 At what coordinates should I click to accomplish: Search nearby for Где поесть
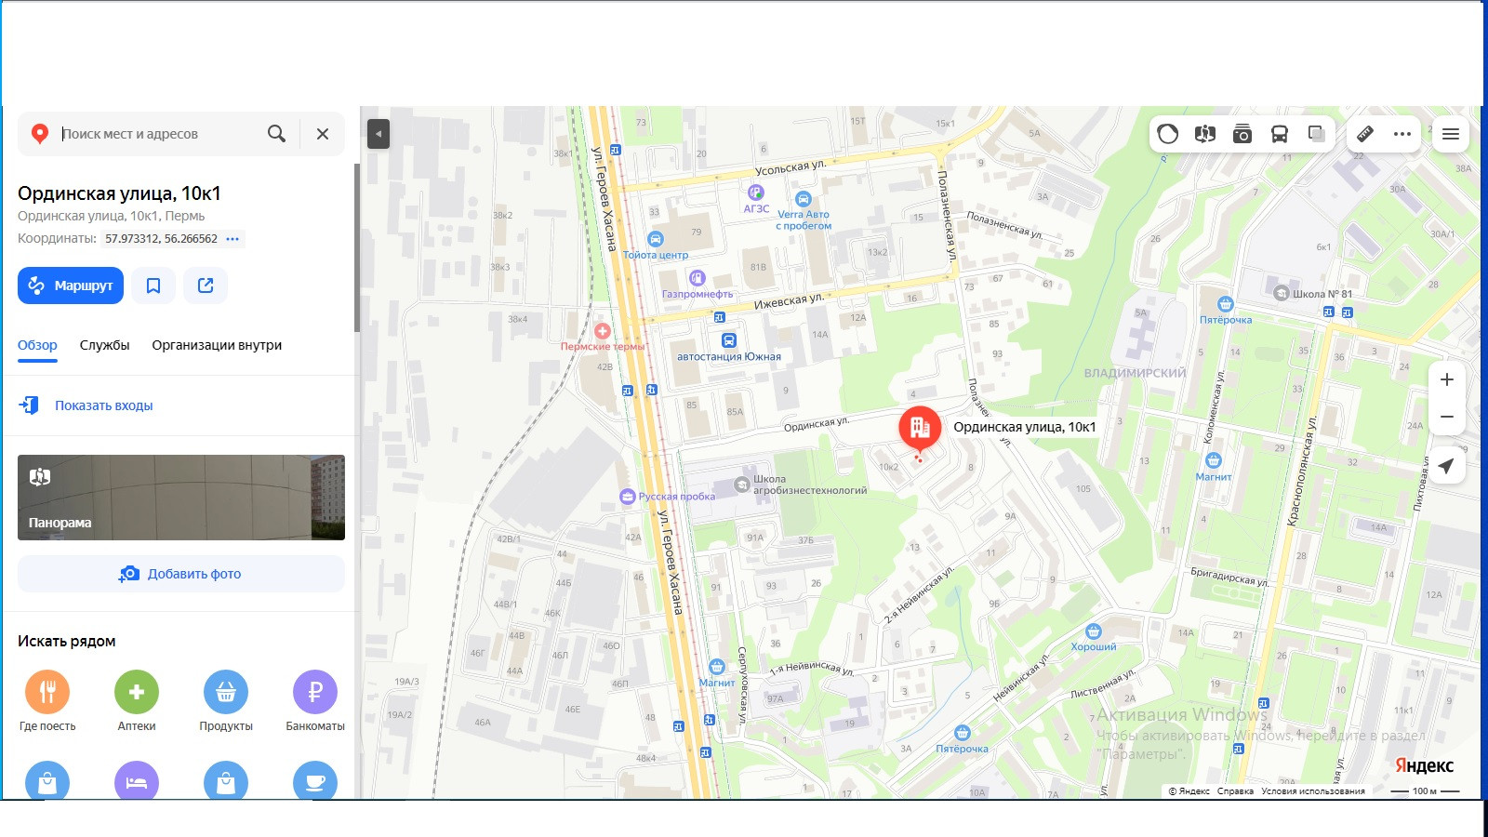point(47,701)
